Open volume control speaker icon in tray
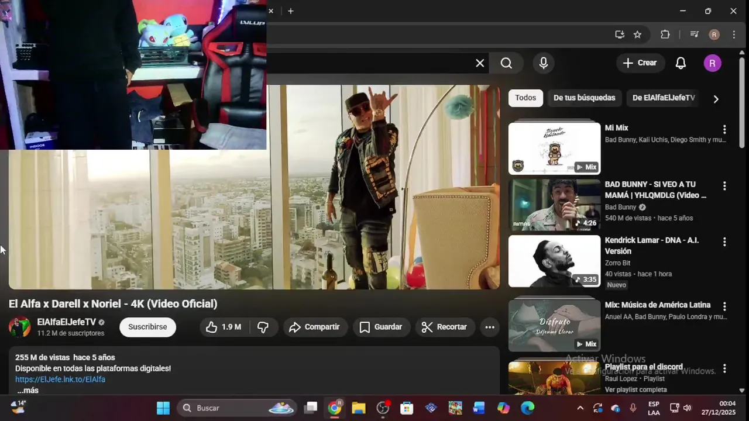 pos(688,408)
